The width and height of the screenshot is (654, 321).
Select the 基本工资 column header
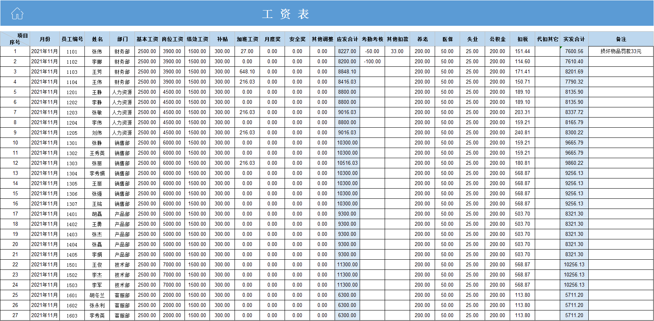[x=147, y=39]
